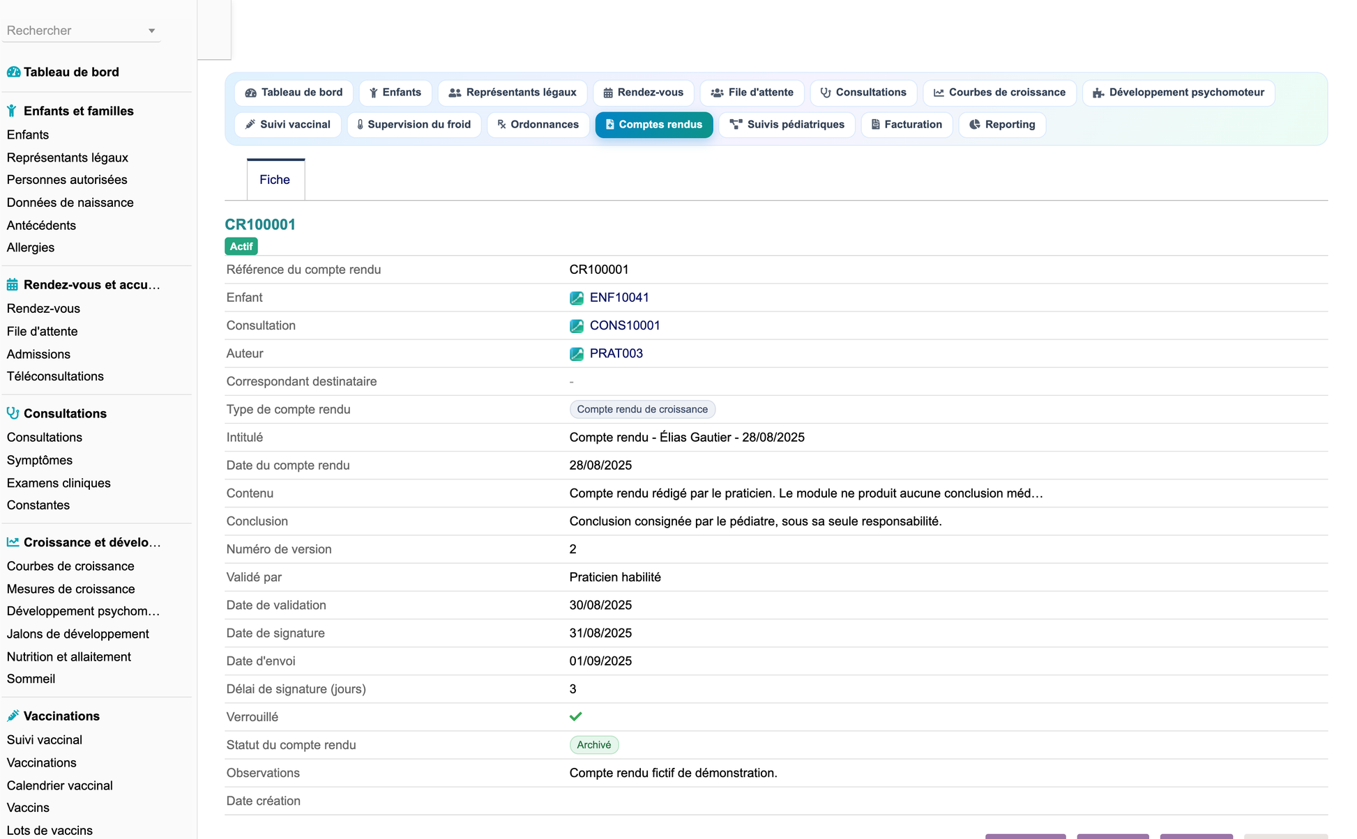Open Examens cliniques in sidebar
The height and width of the screenshot is (839, 1357).
(59, 483)
